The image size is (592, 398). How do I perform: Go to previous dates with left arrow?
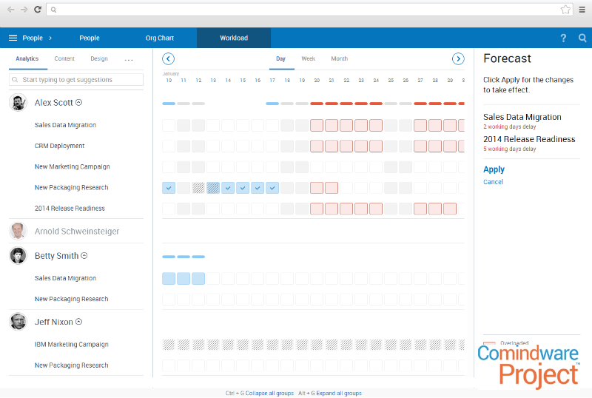tap(168, 59)
